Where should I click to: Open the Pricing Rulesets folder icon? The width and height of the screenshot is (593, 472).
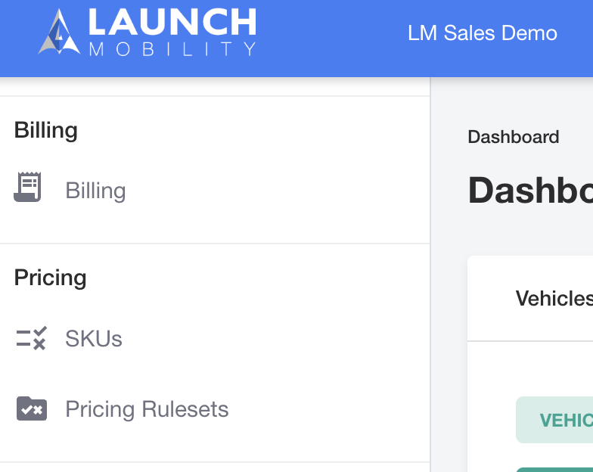point(32,408)
